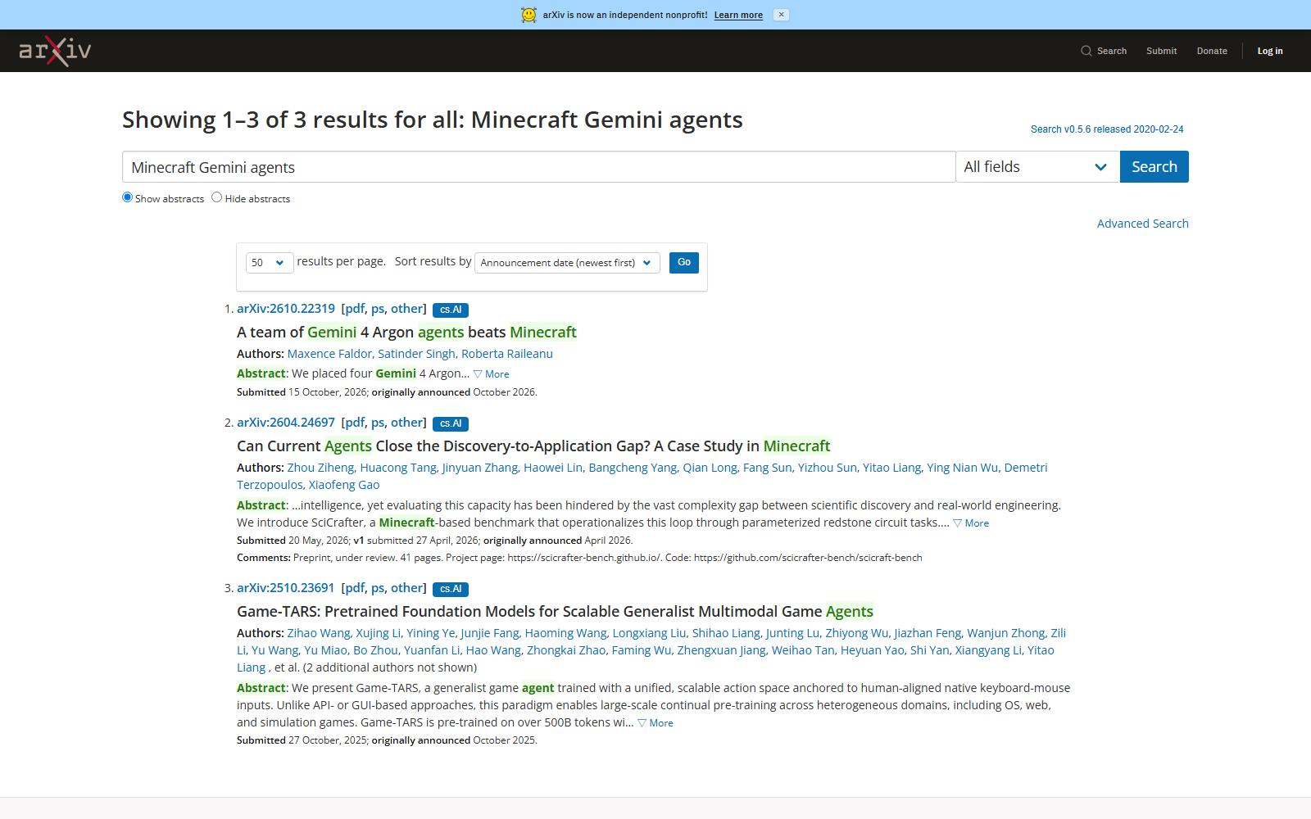This screenshot has height=819, width=1311.
Task: Open cs.AI tag of Game-TARS result
Action: coord(451,589)
